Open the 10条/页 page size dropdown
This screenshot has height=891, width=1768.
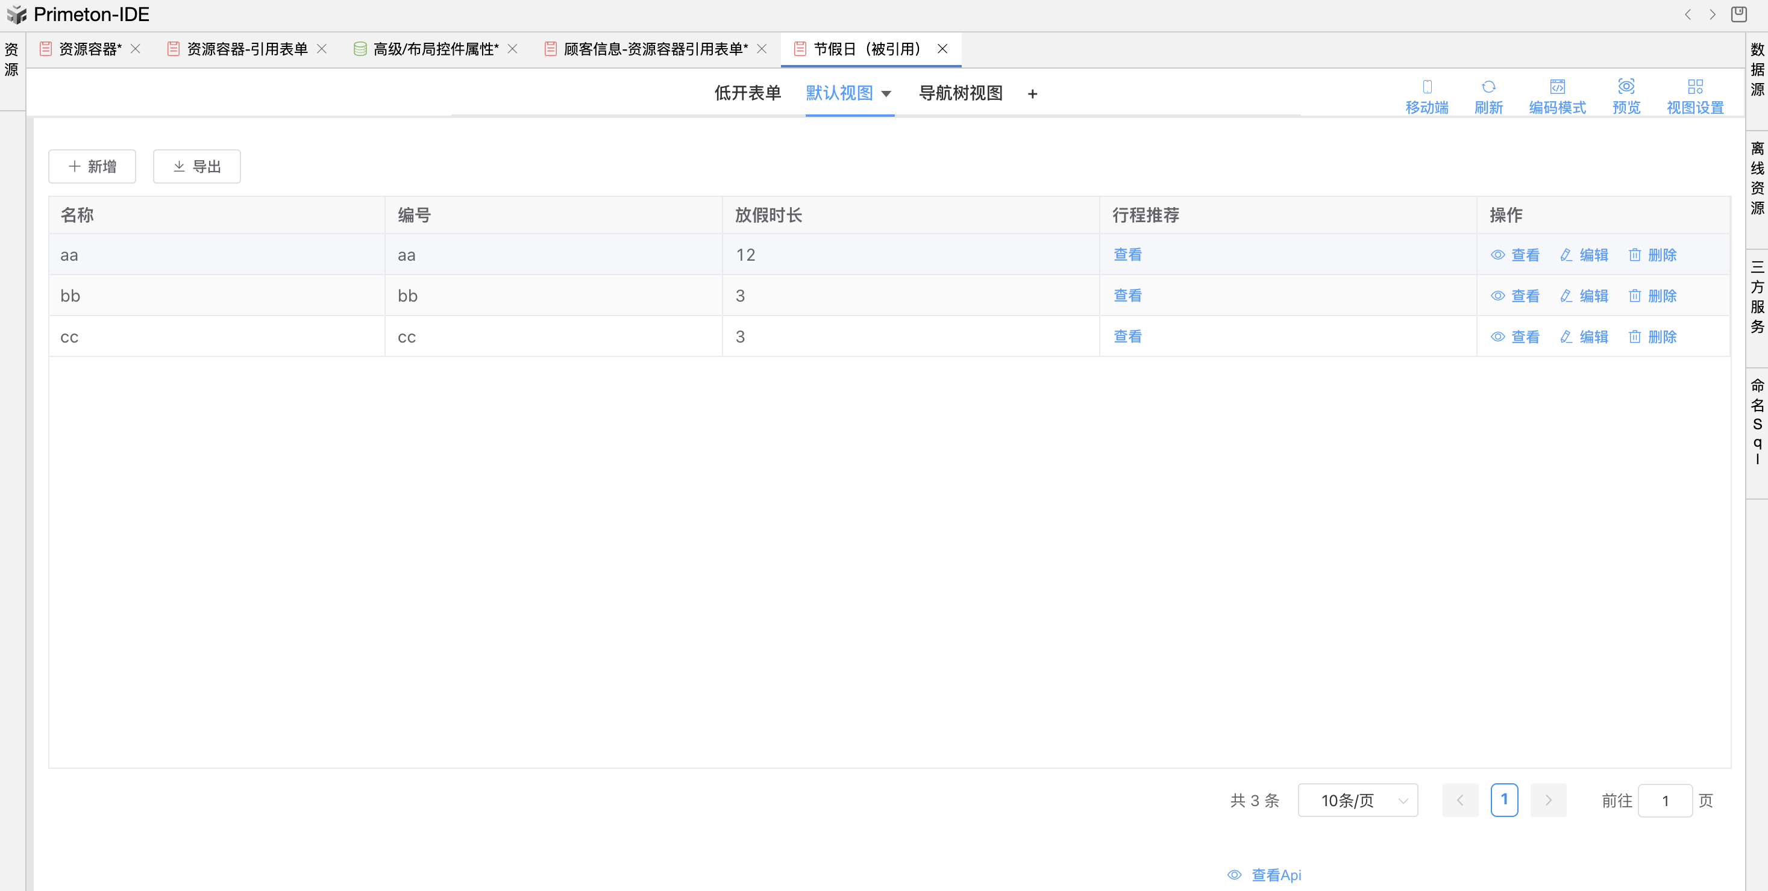(1357, 799)
